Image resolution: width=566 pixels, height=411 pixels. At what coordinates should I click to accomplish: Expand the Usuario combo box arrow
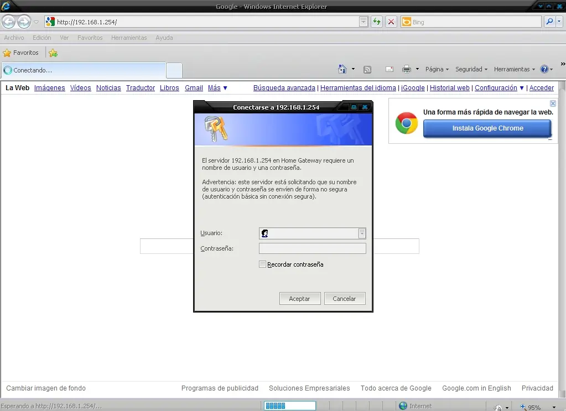coord(362,233)
